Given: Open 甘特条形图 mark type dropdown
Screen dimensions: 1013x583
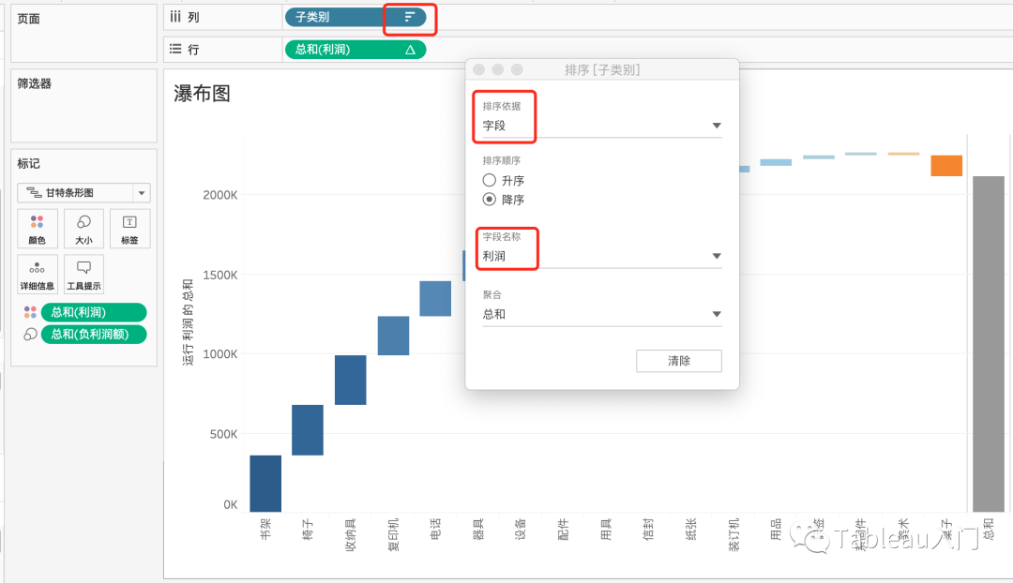Looking at the screenshot, I should click(x=84, y=192).
